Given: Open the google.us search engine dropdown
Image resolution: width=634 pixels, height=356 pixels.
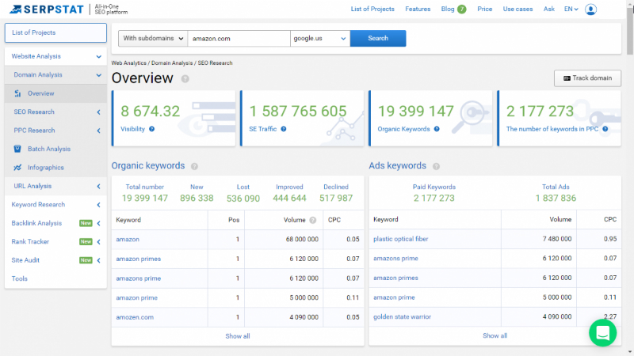Looking at the screenshot, I should pyautogui.click(x=320, y=38).
